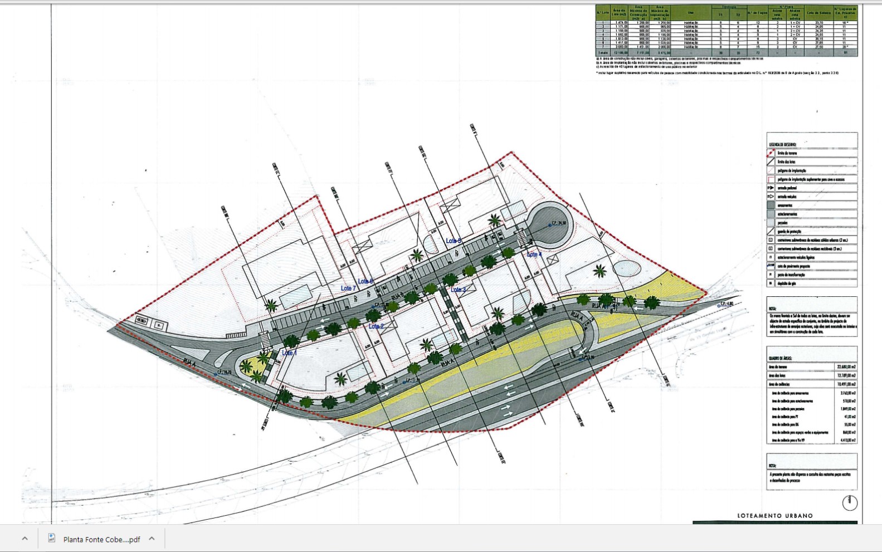
Task: Click the solid pedestrian entrance arrow in legend
Action: coord(771,188)
